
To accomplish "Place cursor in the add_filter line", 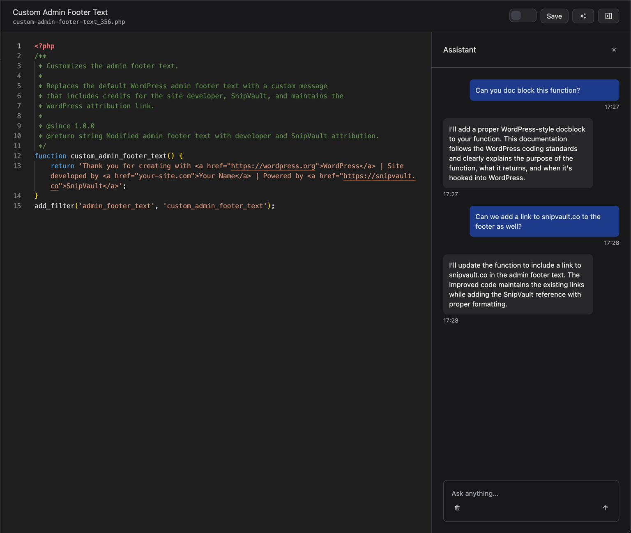I will pyautogui.click(x=154, y=206).
